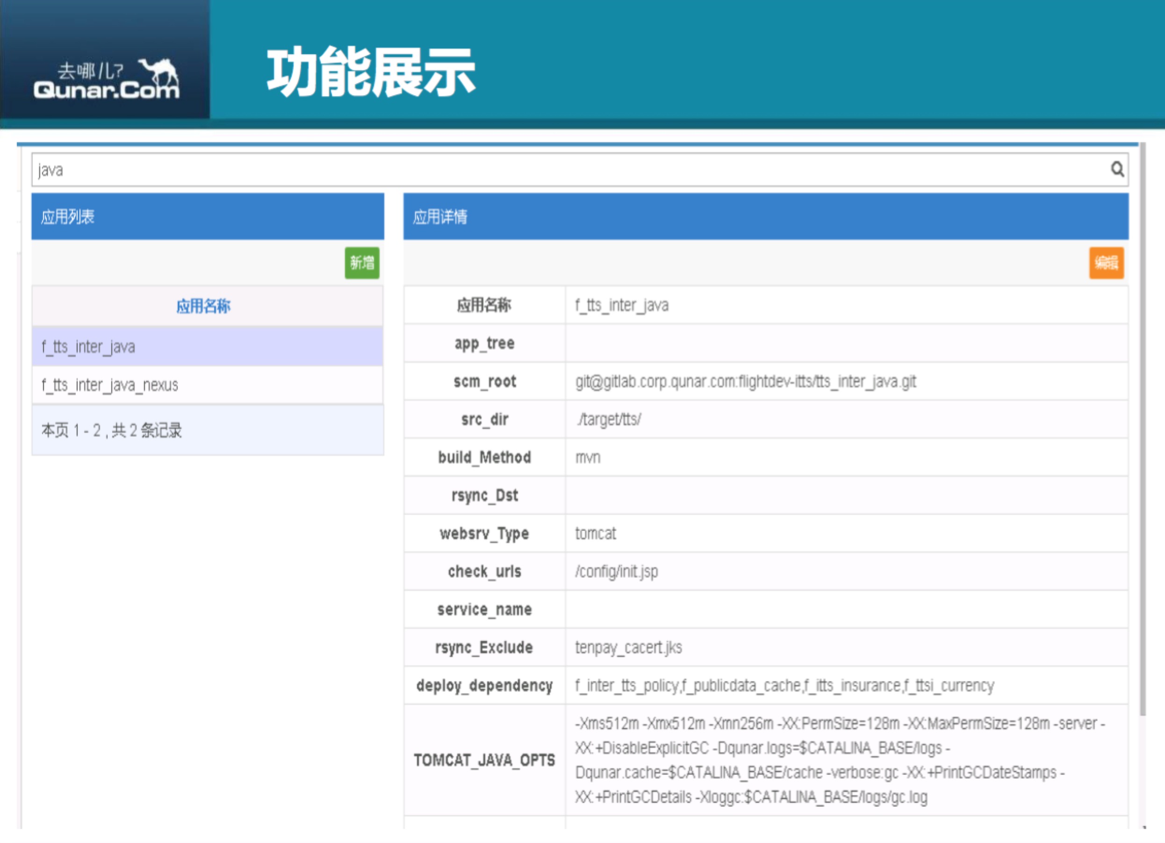The height and width of the screenshot is (843, 1165).
Task: Click the green 新增 add button
Action: [362, 263]
